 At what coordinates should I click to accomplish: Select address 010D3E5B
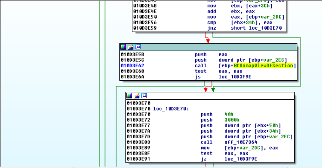click(x=132, y=55)
